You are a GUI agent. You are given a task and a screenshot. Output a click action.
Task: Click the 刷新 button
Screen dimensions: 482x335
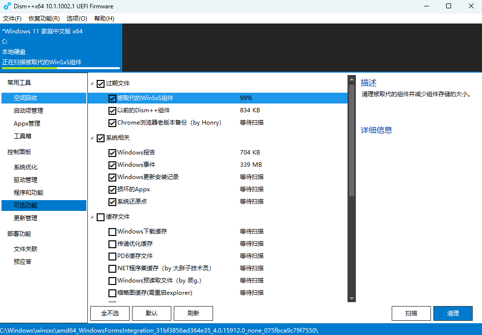tap(193, 313)
